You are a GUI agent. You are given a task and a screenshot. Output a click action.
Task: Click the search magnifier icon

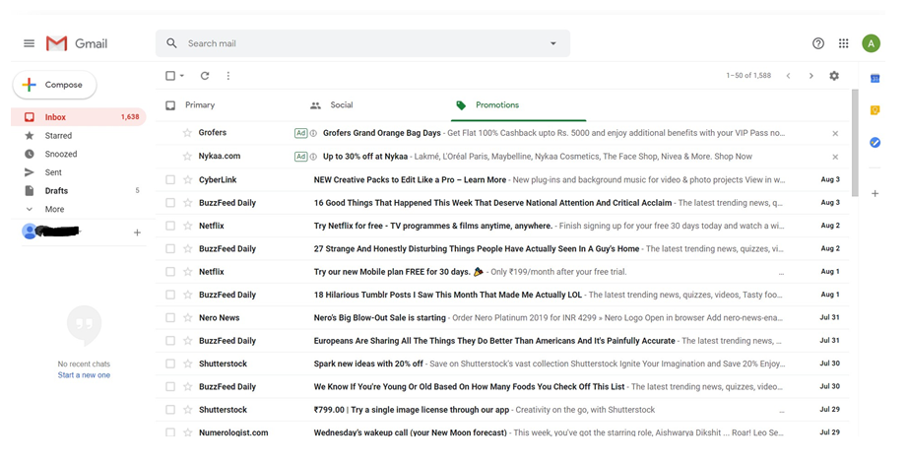pos(171,43)
